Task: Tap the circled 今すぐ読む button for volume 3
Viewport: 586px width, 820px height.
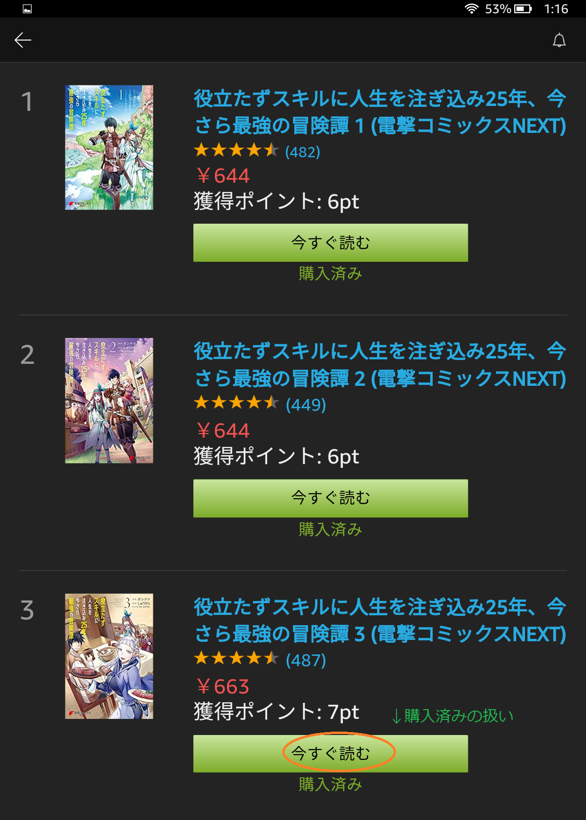Action: coord(331,754)
